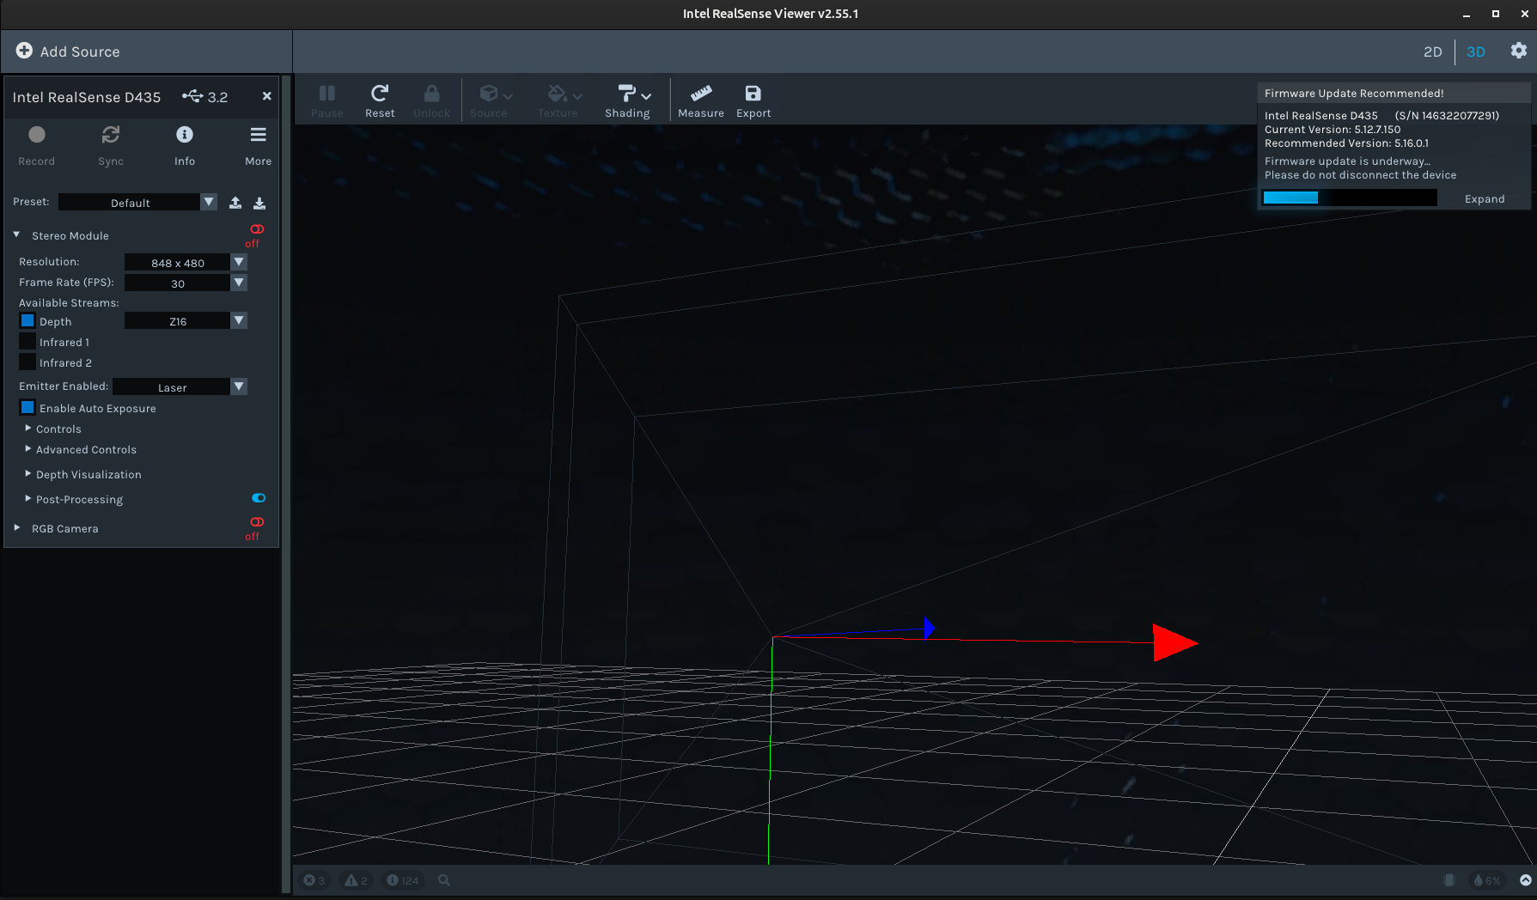This screenshot has height=900, width=1537.
Task: Collapse the Stereo Module section
Action: pyautogui.click(x=16, y=234)
